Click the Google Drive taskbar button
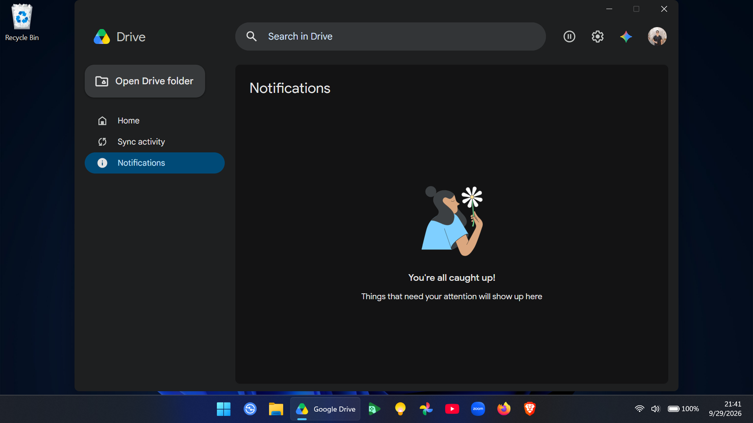 (325, 409)
